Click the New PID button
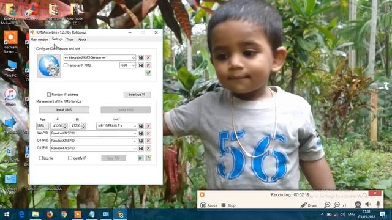 click(113, 158)
